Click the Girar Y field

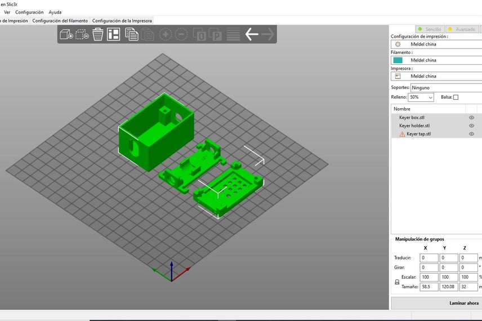449,267
